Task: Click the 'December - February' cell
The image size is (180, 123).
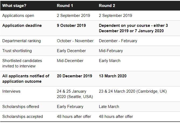Action: (x=118, y=41)
